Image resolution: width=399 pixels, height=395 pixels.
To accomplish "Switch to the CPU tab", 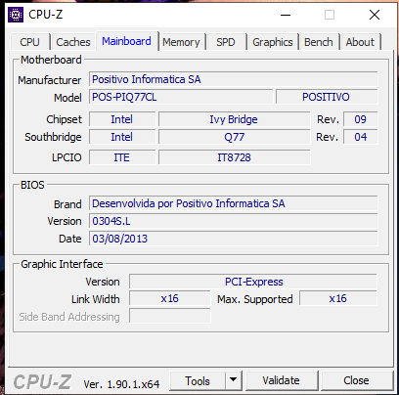I will point(30,42).
